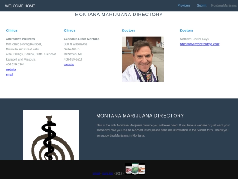Click the MONTANA MARIJUANA DIRECTORY heading in the dark section

pos(140,116)
